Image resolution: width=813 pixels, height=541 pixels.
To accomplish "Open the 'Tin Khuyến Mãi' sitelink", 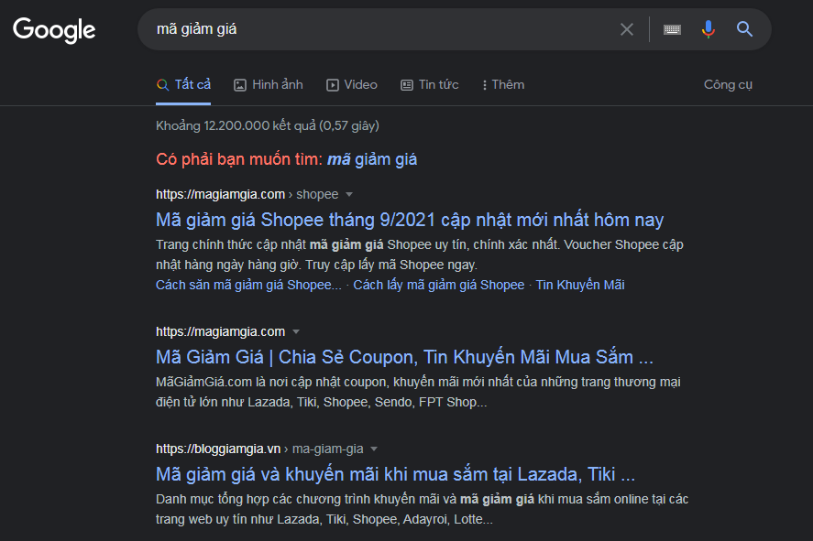I will pos(580,286).
